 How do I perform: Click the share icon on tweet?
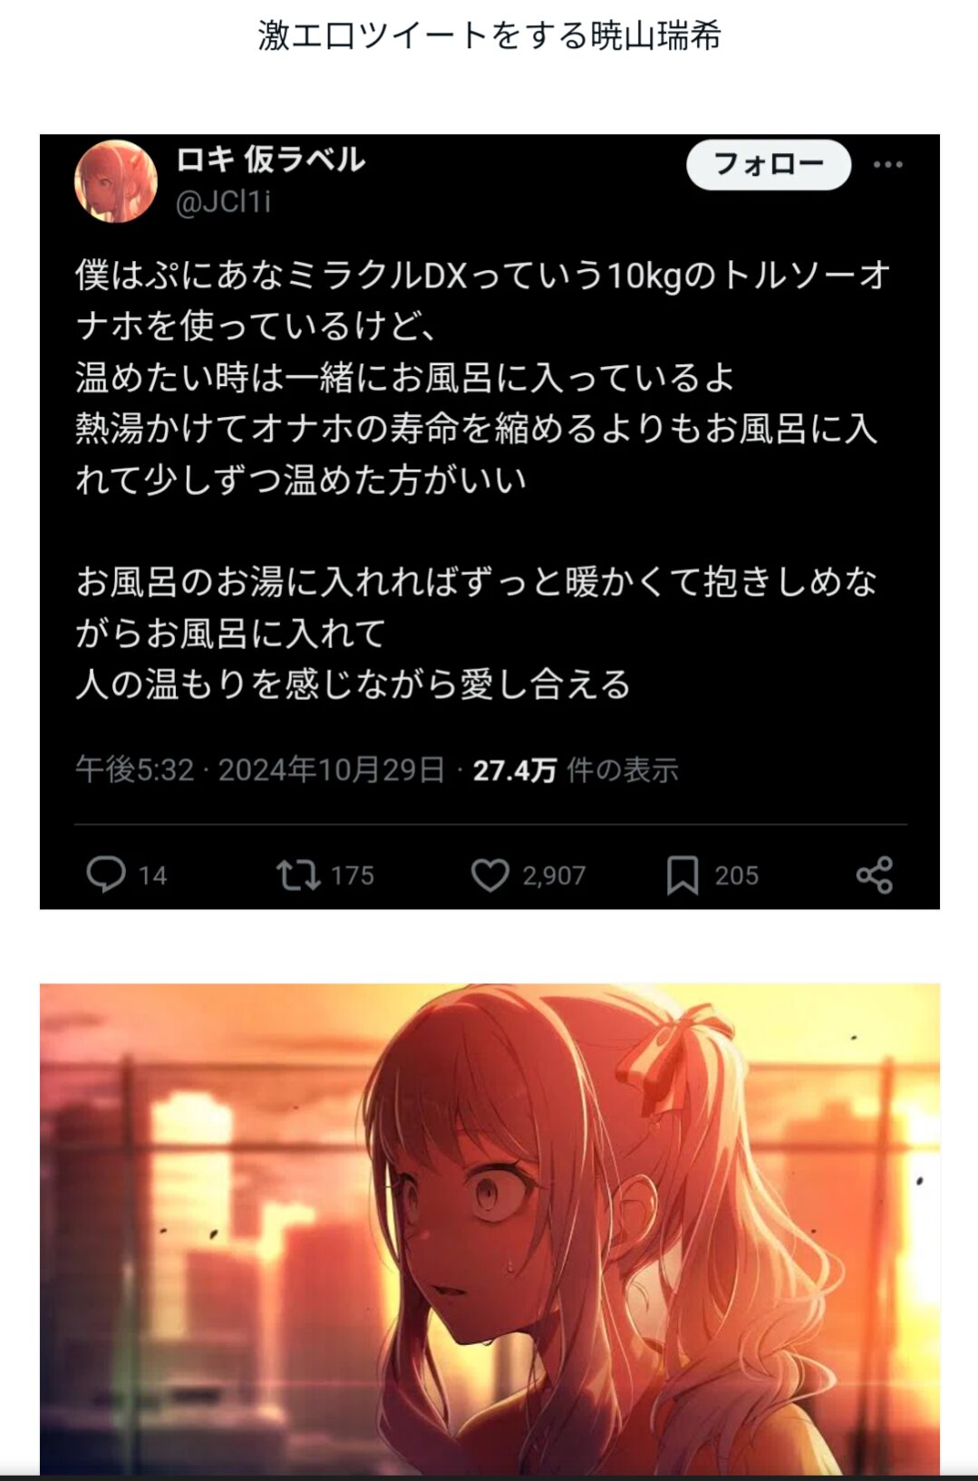tap(875, 875)
